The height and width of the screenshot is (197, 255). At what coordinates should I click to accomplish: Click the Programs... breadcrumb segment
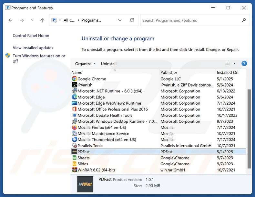pyautogui.click(x=91, y=20)
